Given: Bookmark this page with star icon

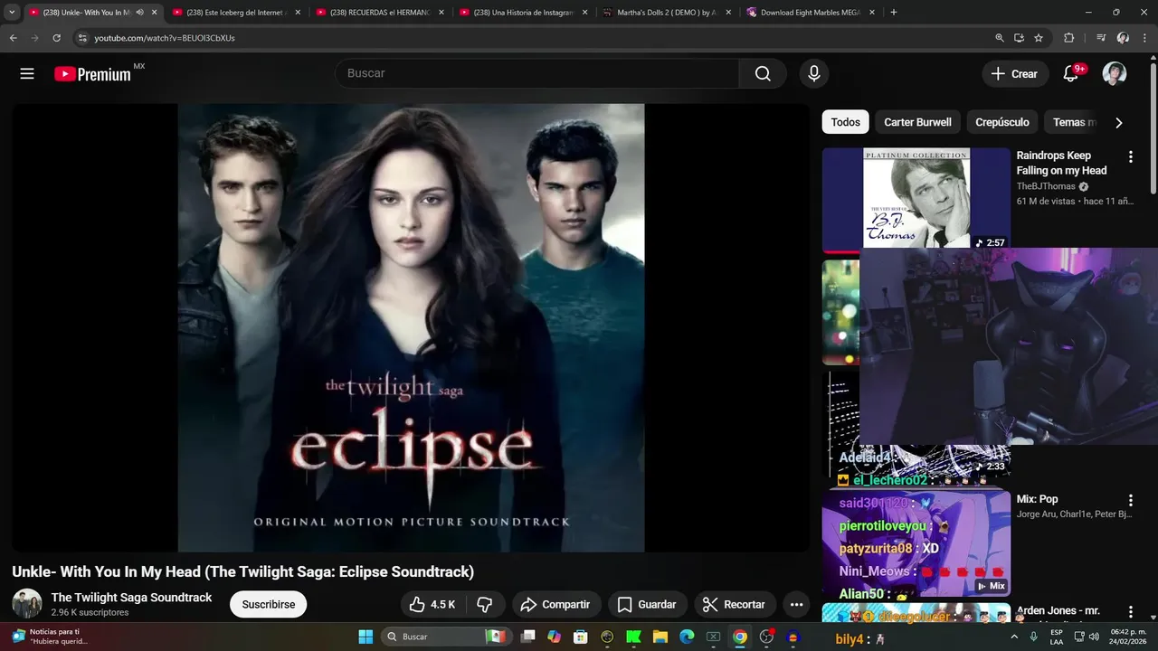Looking at the screenshot, I should 1039,38.
